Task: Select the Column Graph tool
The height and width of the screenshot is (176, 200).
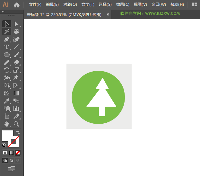Action: click(x=16, y=109)
